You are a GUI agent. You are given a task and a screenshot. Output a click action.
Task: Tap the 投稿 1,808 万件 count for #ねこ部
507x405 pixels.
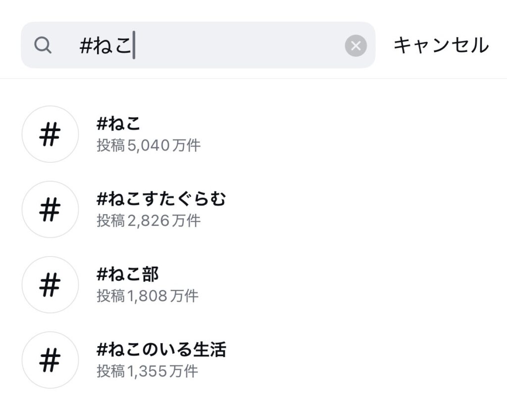tap(149, 297)
